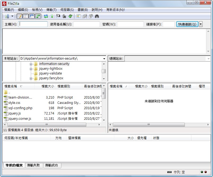Expand the jquery.fancybox folder node
The width and height of the screenshot is (213, 177).
click(x=31, y=78)
